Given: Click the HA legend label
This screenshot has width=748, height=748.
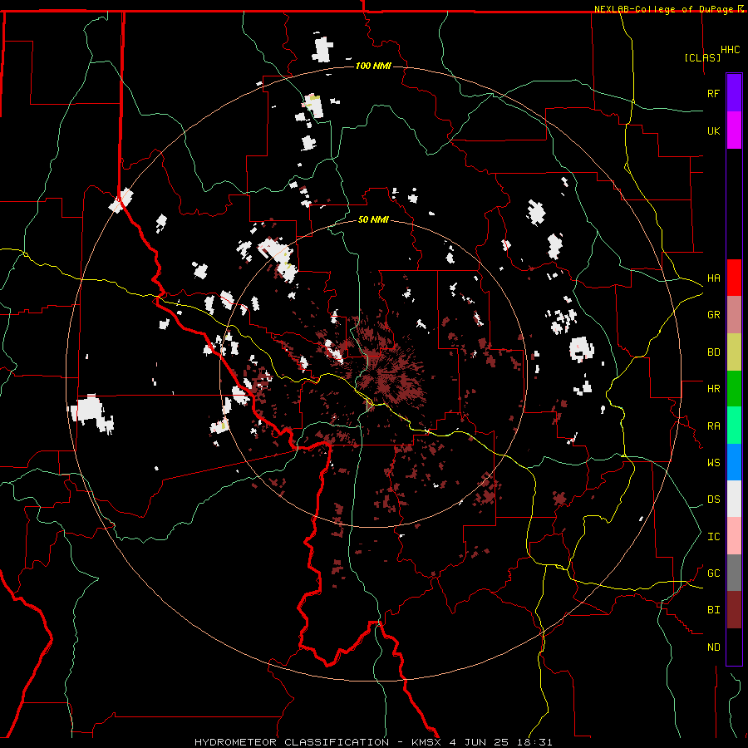Looking at the screenshot, I should pyautogui.click(x=713, y=278).
